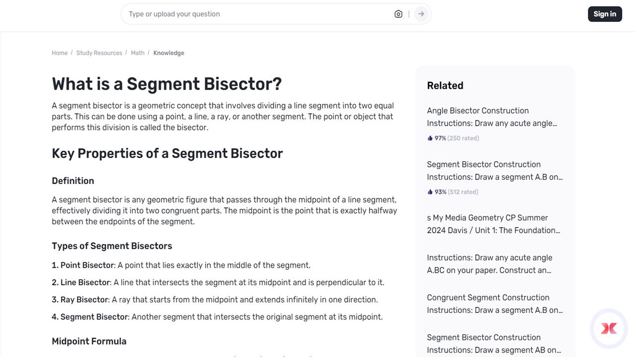Image resolution: width=635 pixels, height=357 pixels.
Task: Open the My Media Geometry CP Summer 2024 link
Action: (493, 224)
